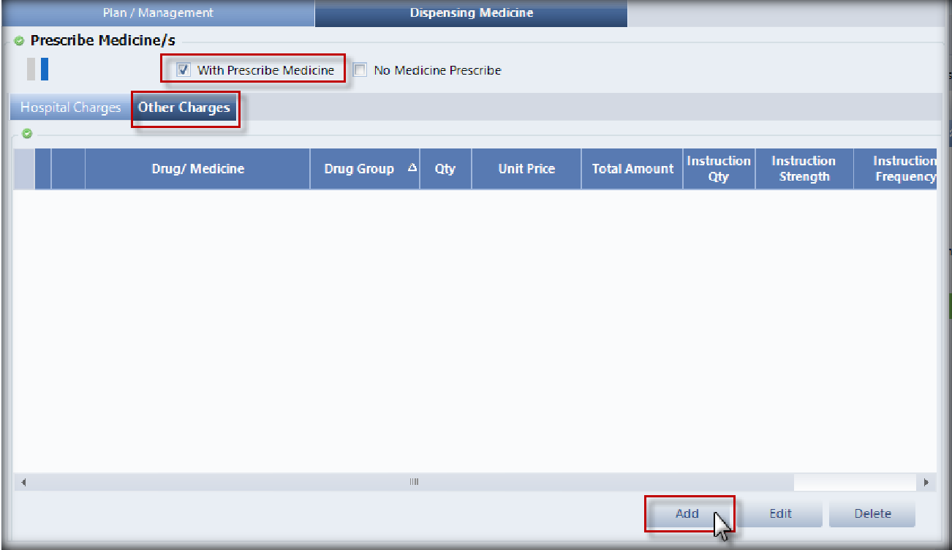This screenshot has width=952, height=550.
Task: Select the Hospital Charges tab
Action: 71,108
